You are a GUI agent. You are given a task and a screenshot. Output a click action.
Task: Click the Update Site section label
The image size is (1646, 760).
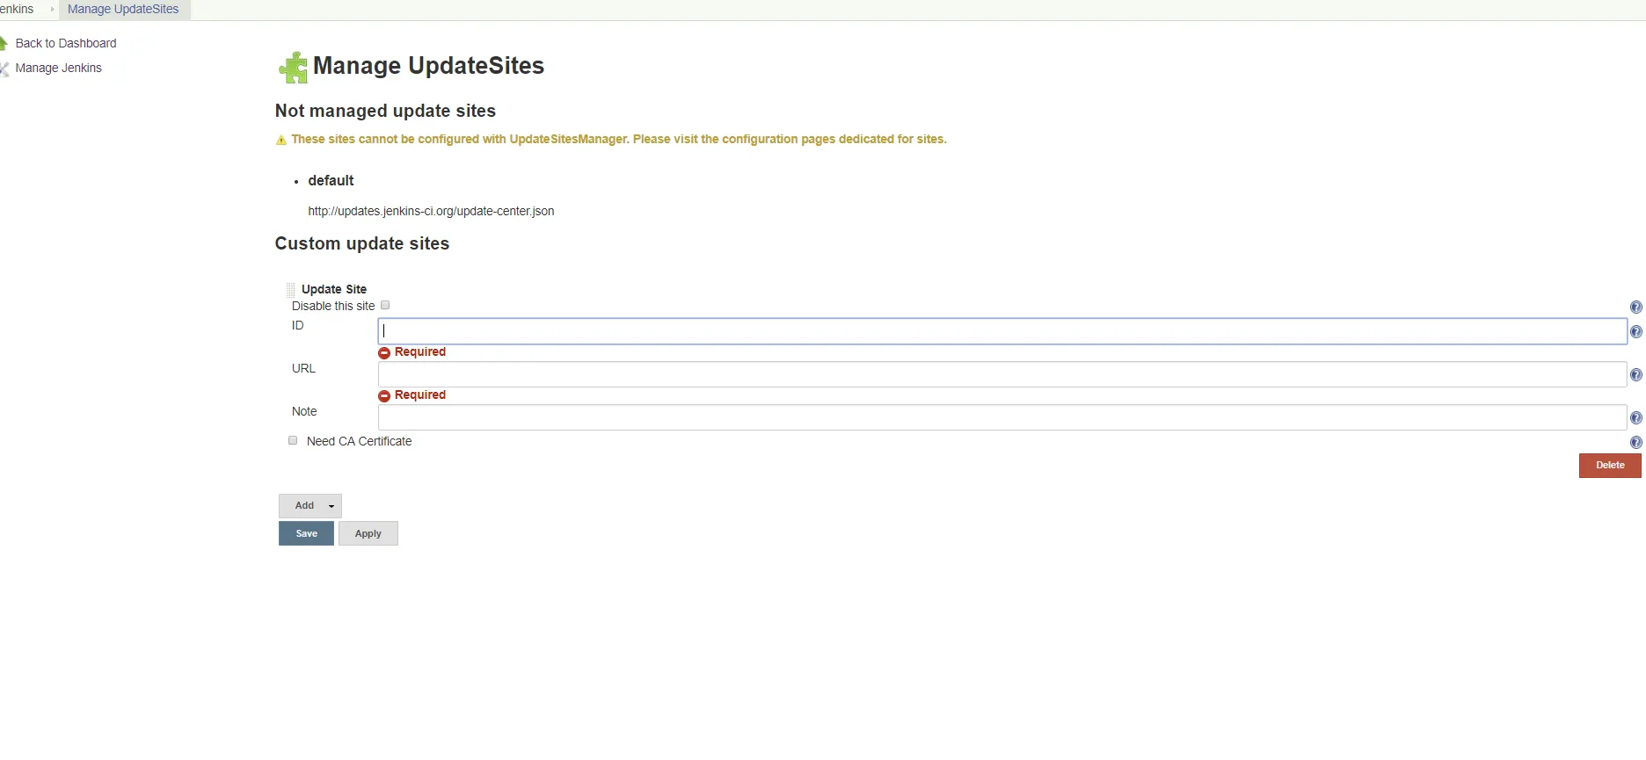pos(334,289)
